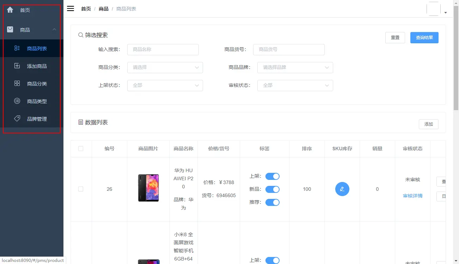The image size is (459, 264).
Task: Open 商品分类 in the sidebar
Action: pyautogui.click(x=32, y=83)
